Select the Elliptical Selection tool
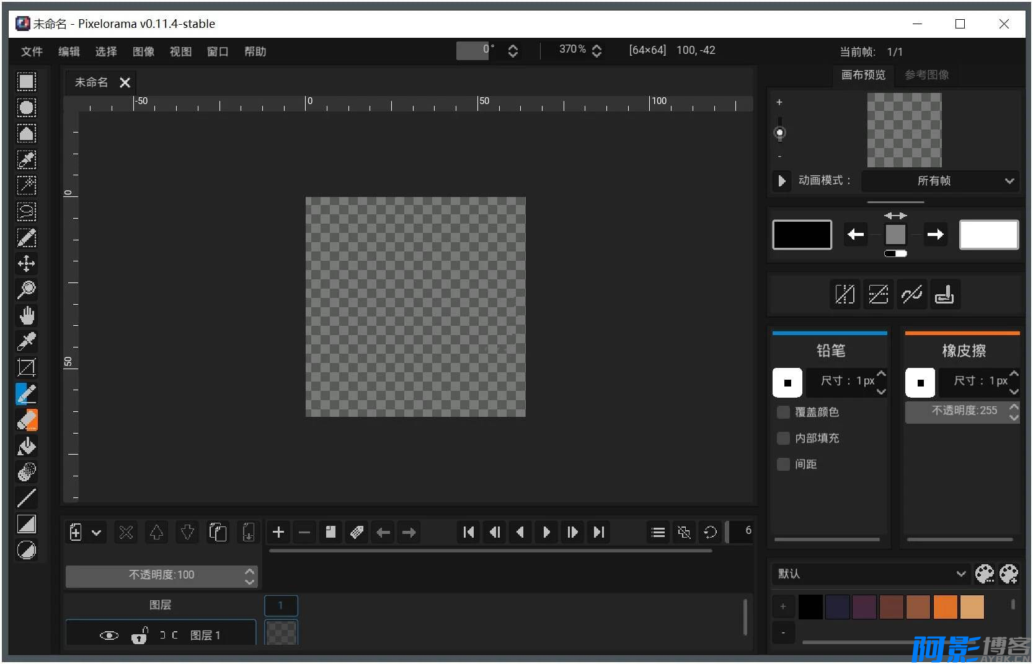This screenshot has width=1033, height=664. point(27,108)
